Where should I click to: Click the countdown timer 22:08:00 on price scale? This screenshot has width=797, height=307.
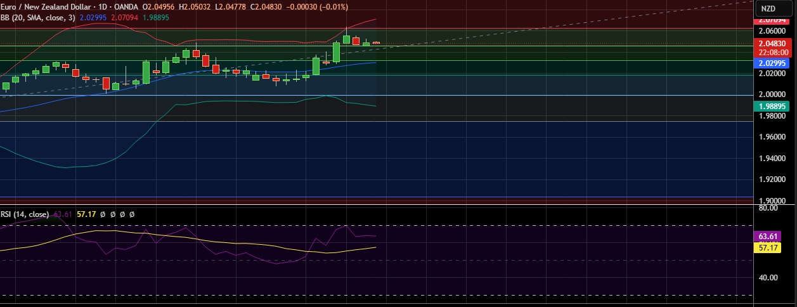click(x=772, y=53)
